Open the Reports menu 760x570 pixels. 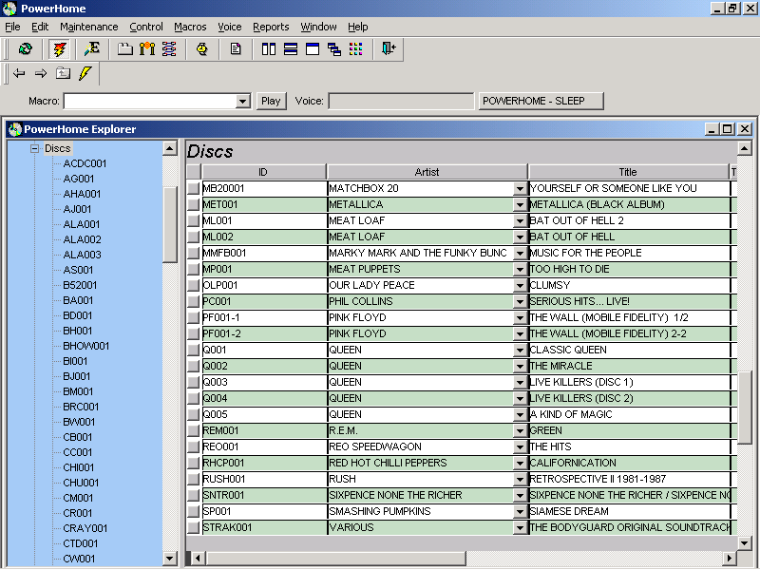tap(271, 27)
